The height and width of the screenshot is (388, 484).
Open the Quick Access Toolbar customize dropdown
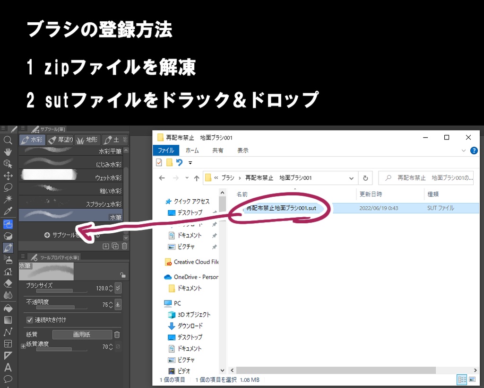click(190, 162)
